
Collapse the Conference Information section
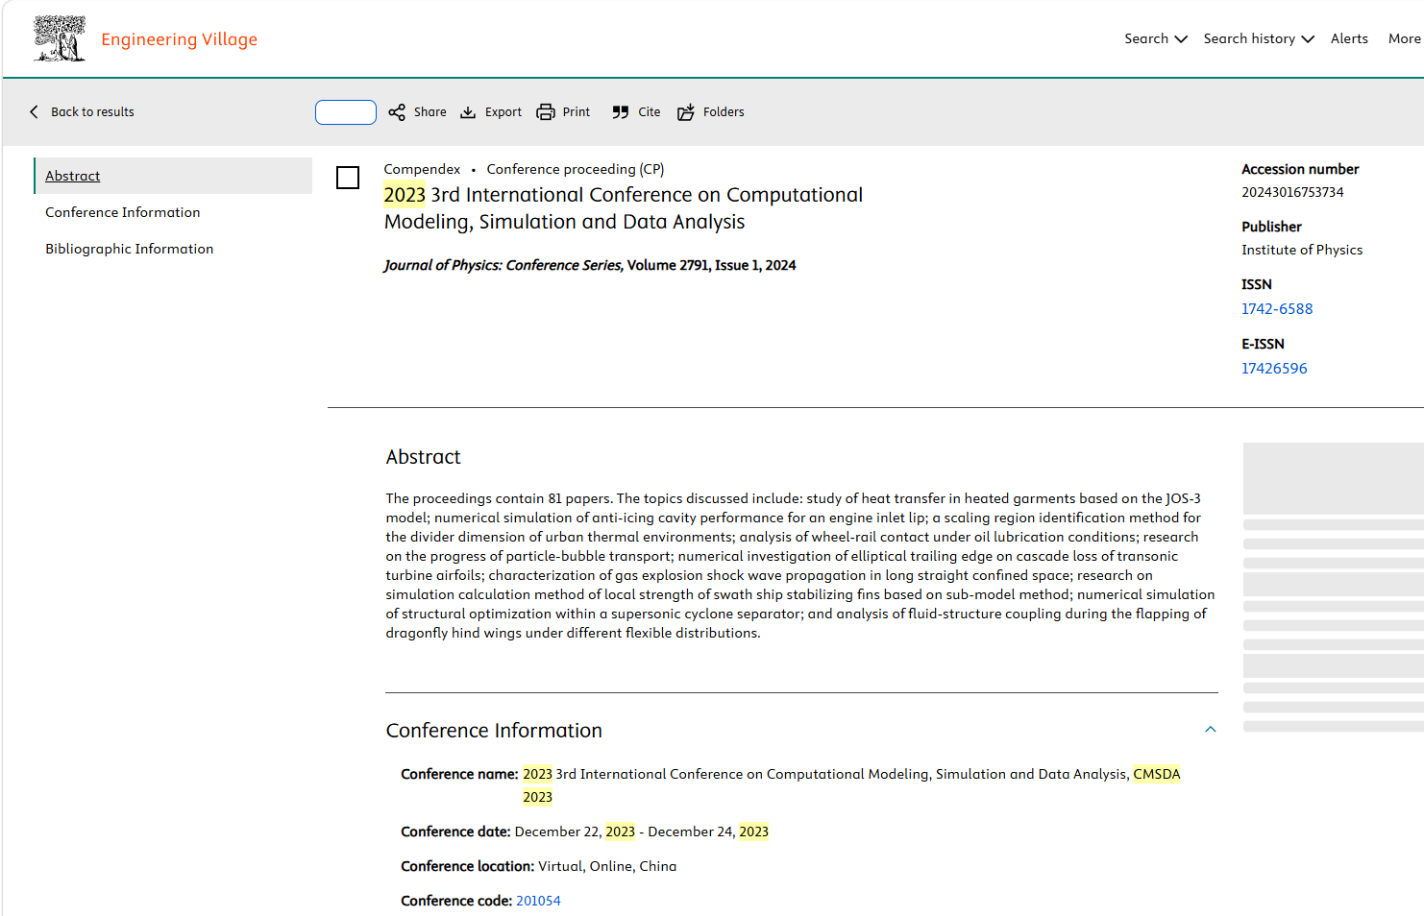[1211, 730]
